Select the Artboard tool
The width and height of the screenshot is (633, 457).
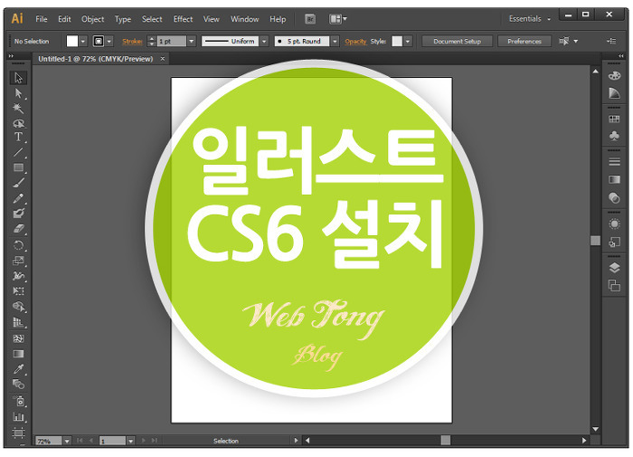point(18,433)
